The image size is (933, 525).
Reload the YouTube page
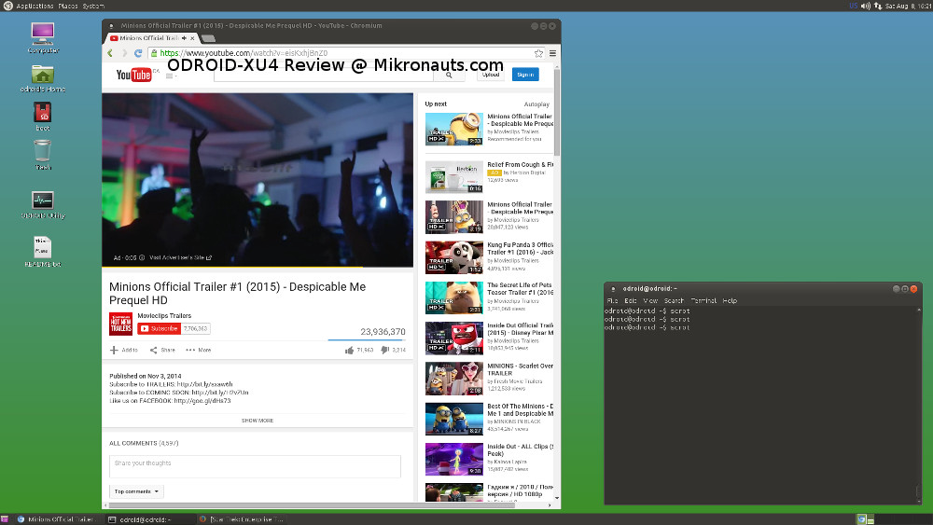coord(138,53)
